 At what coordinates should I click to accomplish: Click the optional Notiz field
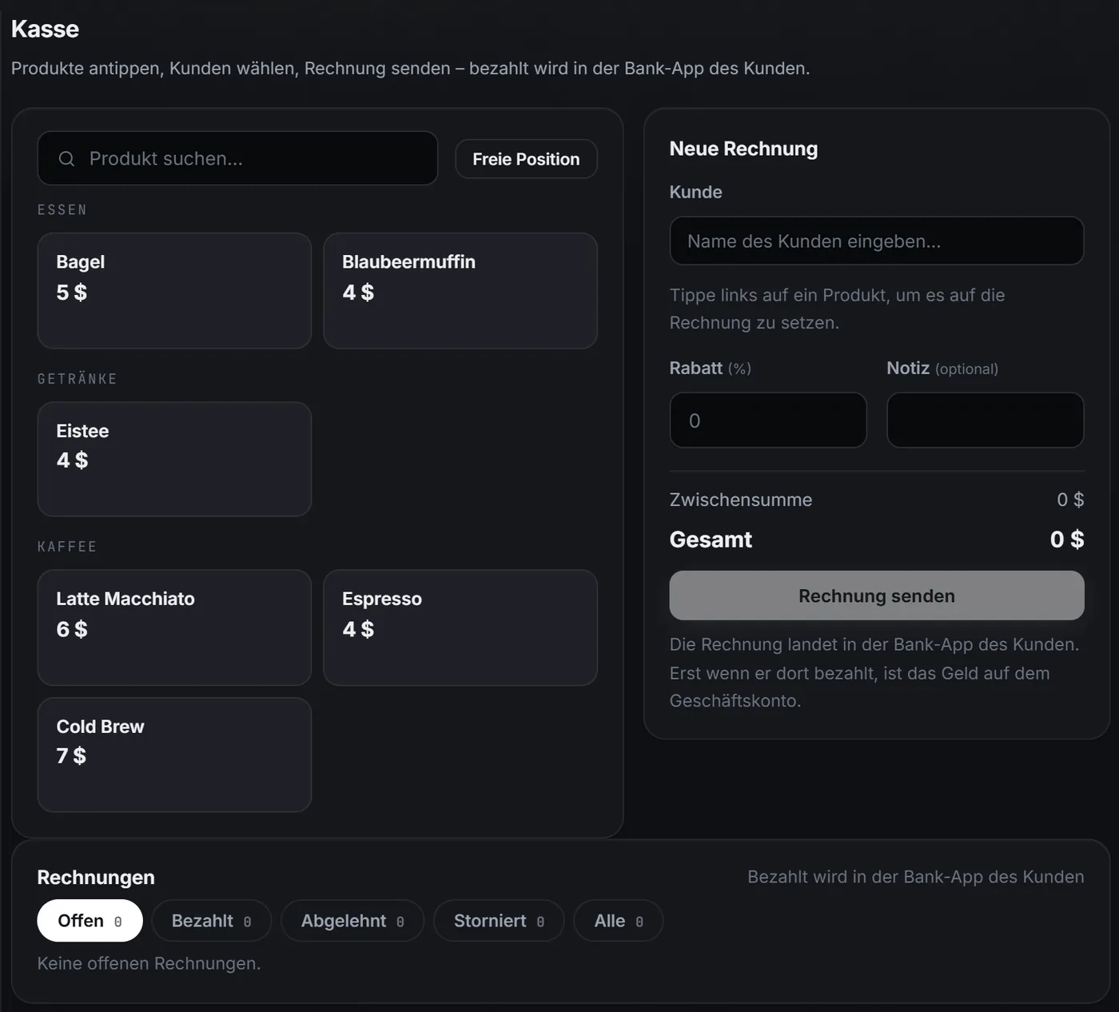pyautogui.click(x=986, y=420)
